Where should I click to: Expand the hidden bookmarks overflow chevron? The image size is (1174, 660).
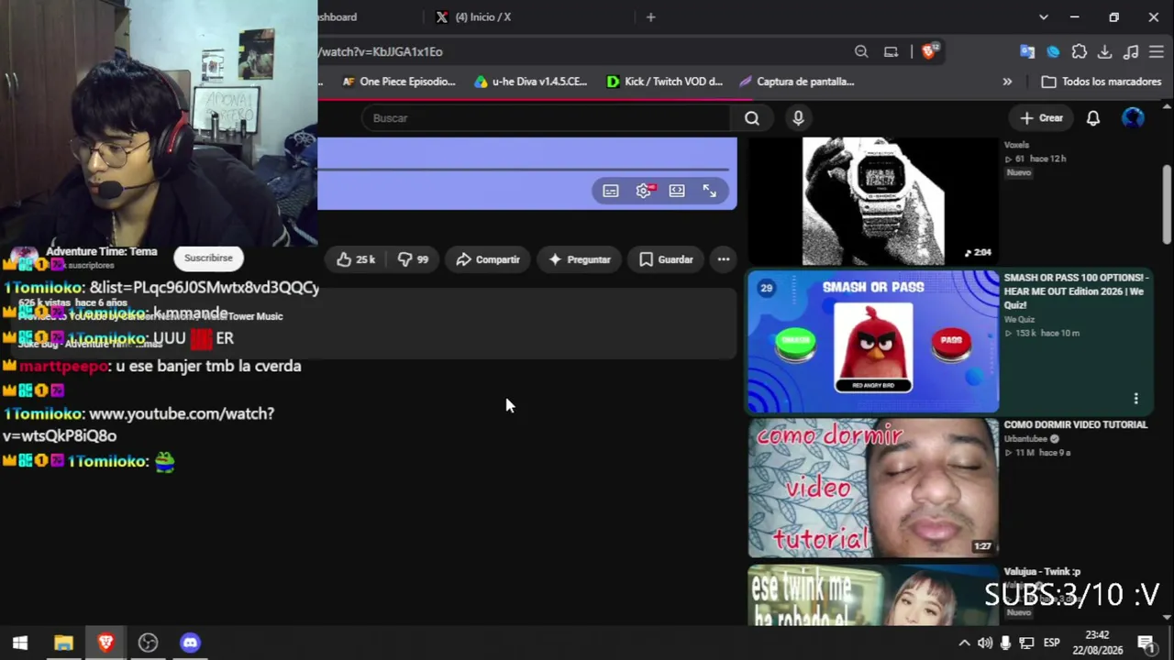(1007, 82)
